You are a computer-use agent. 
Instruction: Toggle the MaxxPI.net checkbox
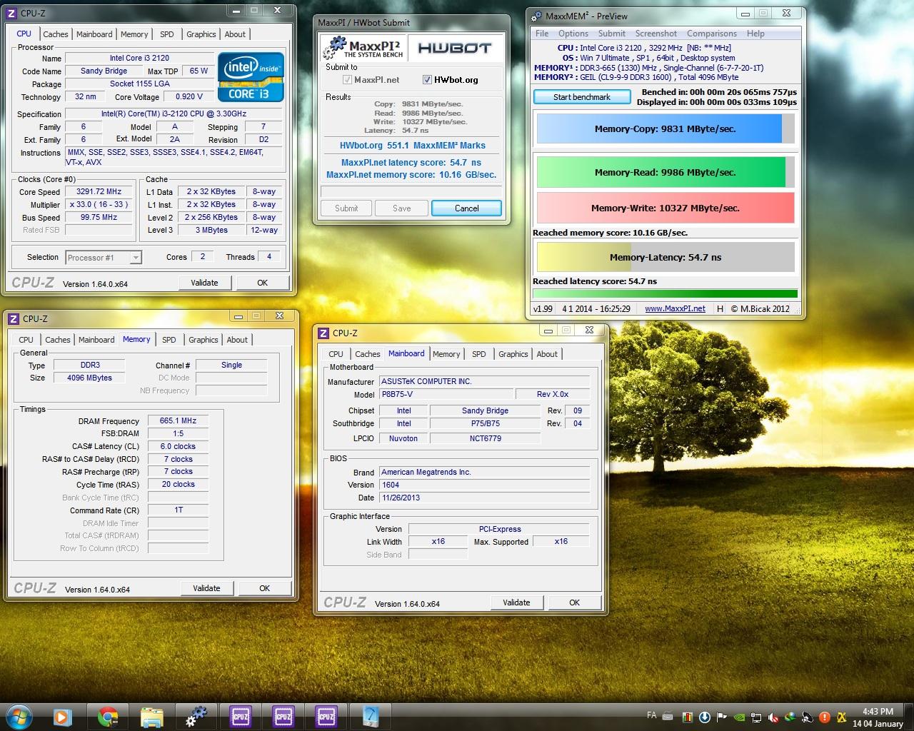click(348, 80)
